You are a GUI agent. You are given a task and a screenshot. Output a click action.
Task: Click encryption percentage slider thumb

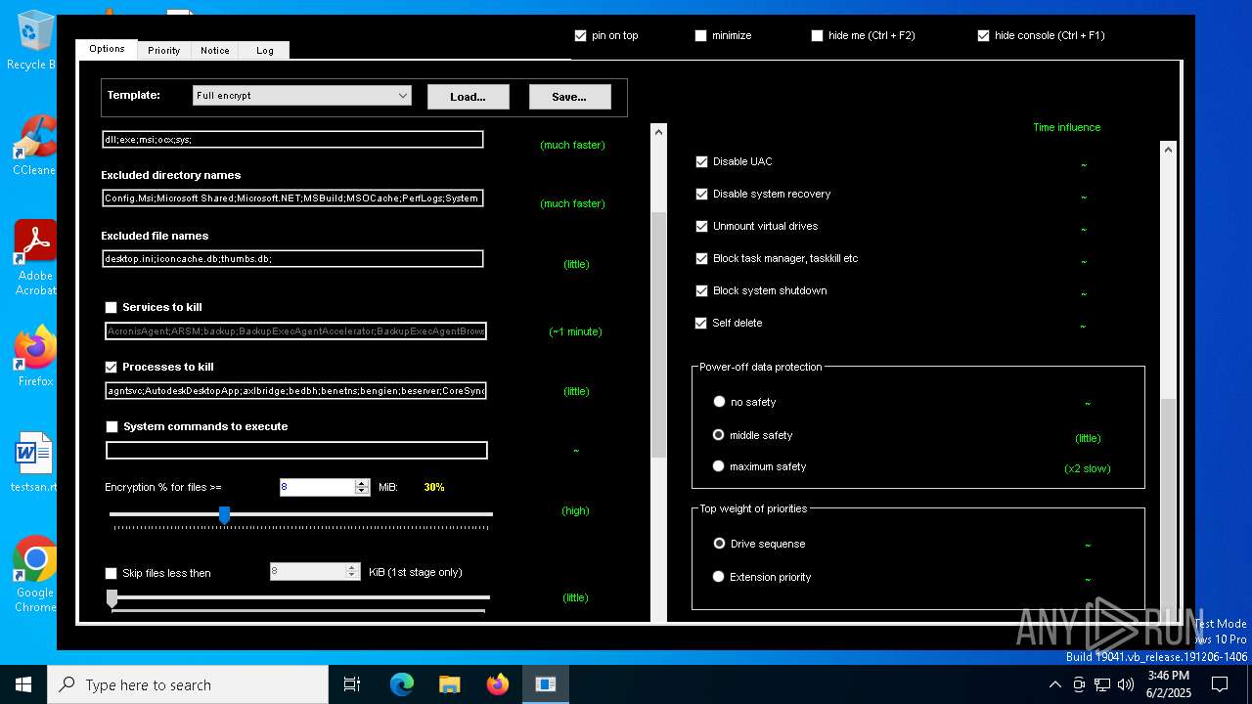click(x=224, y=514)
